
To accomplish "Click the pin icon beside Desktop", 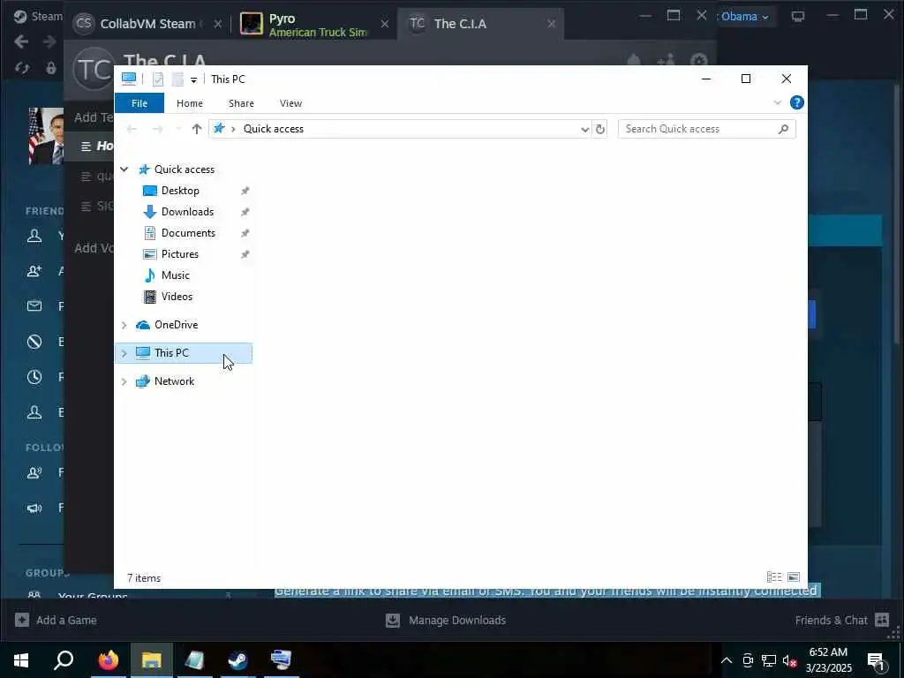I will coord(245,191).
